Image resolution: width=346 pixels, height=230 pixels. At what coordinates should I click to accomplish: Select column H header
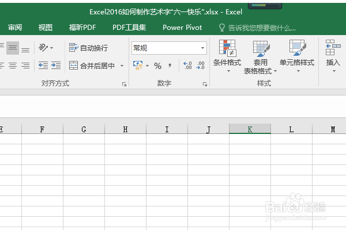(x=125, y=129)
